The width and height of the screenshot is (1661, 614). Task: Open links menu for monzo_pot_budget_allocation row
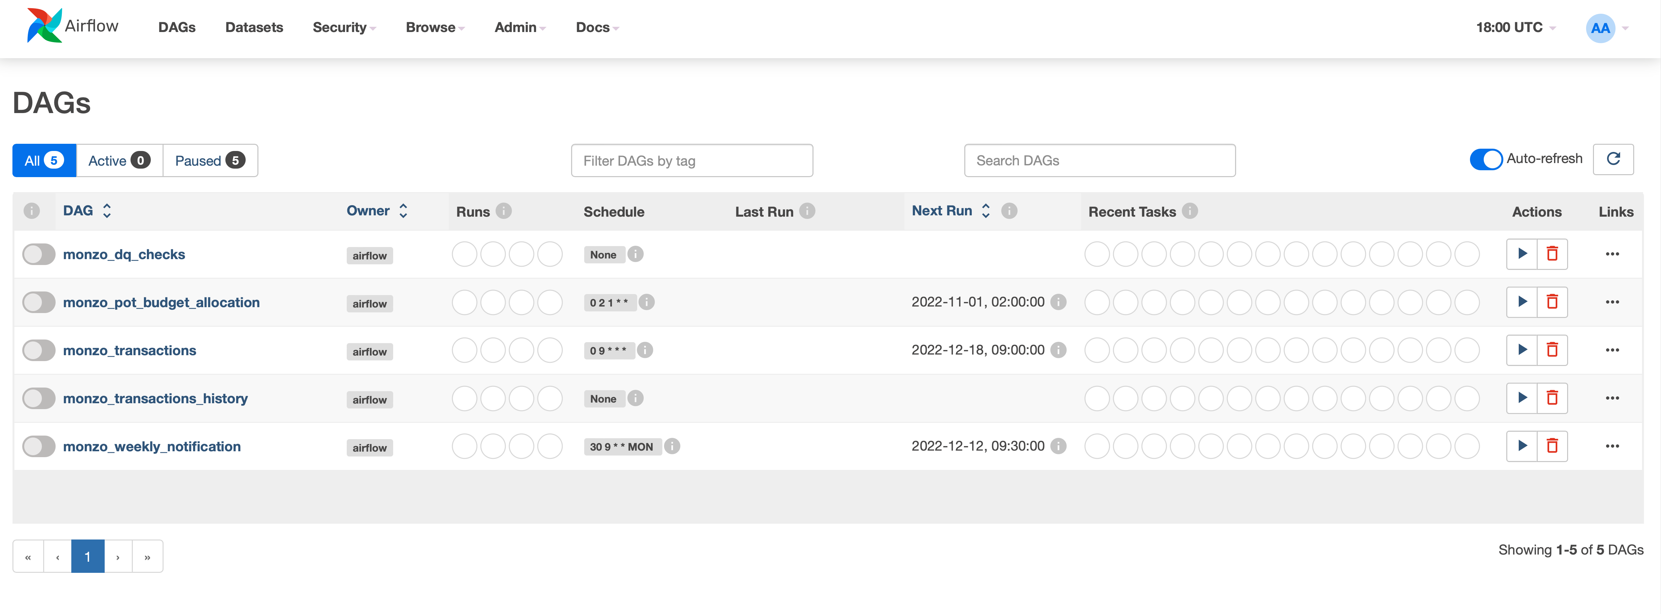point(1612,302)
